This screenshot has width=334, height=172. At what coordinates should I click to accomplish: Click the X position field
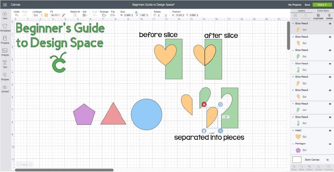point(180,15)
